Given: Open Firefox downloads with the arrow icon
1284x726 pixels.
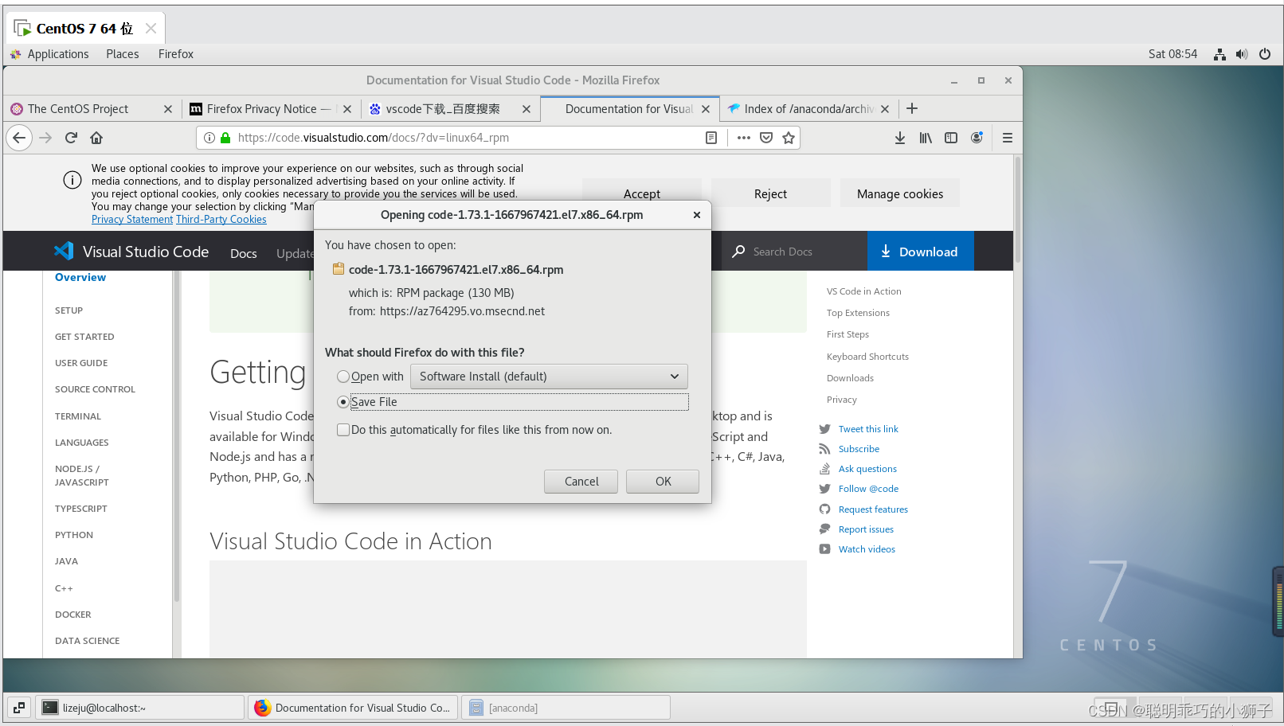Looking at the screenshot, I should click(x=900, y=137).
